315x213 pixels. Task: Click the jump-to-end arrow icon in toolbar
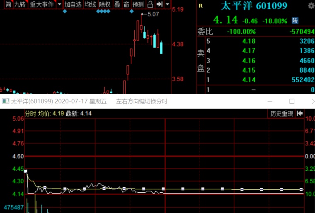(159, 4)
